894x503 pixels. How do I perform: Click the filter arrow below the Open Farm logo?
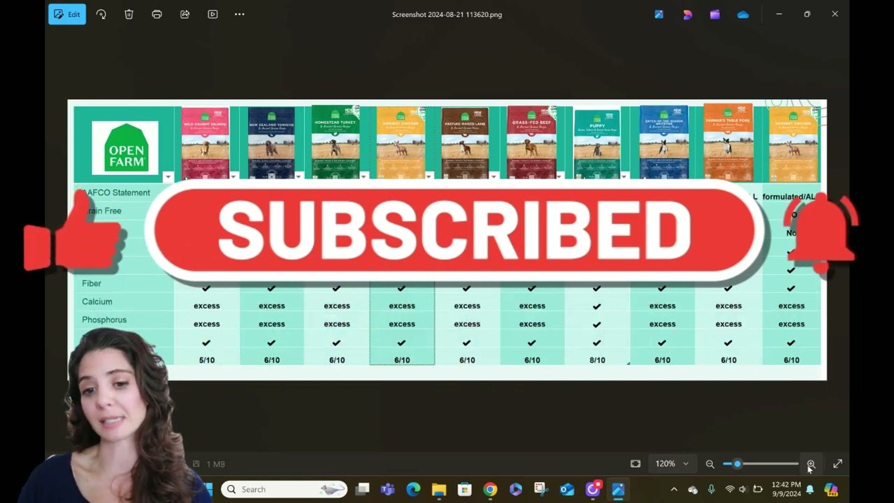pyautogui.click(x=168, y=177)
